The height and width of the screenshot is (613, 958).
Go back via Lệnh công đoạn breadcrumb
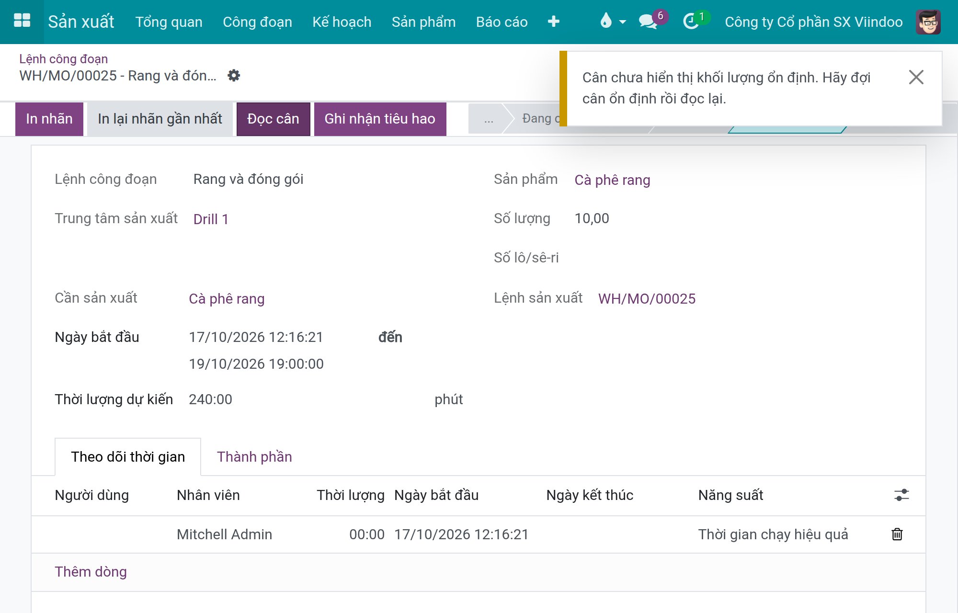click(x=63, y=59)
